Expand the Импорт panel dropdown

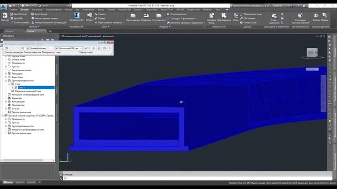click(34, 27)
